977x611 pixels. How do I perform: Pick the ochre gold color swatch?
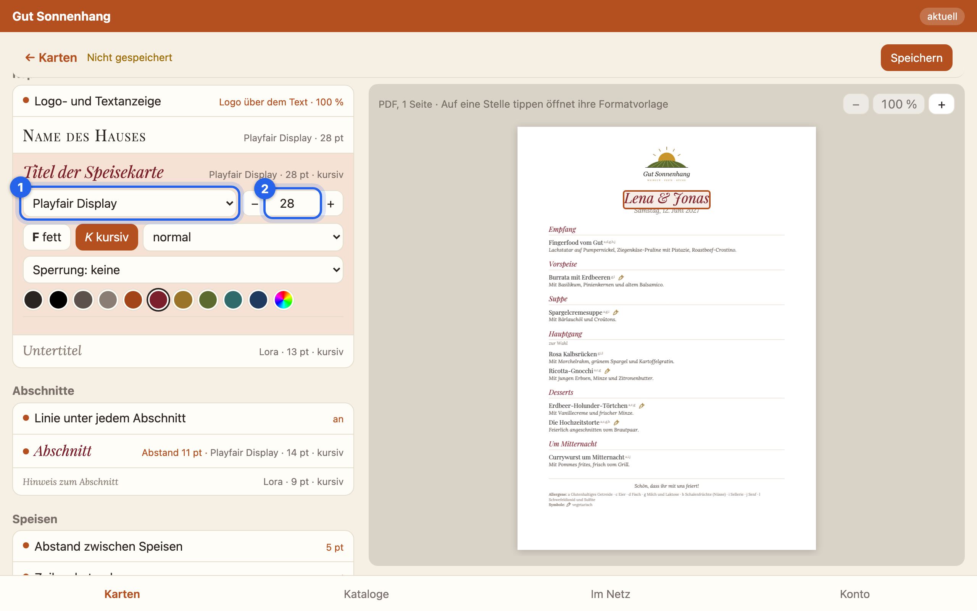183,300
